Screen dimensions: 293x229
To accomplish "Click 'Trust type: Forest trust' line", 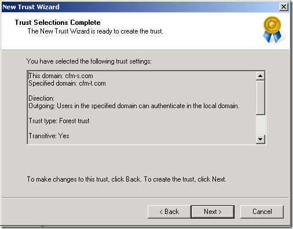I will tap(59, 121).
